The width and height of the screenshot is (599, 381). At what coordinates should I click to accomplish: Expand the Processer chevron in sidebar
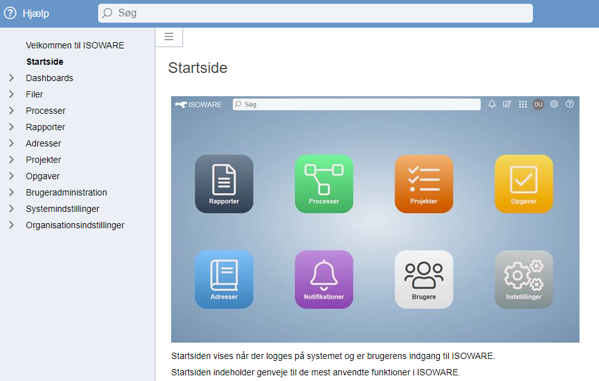coord(11,111)
